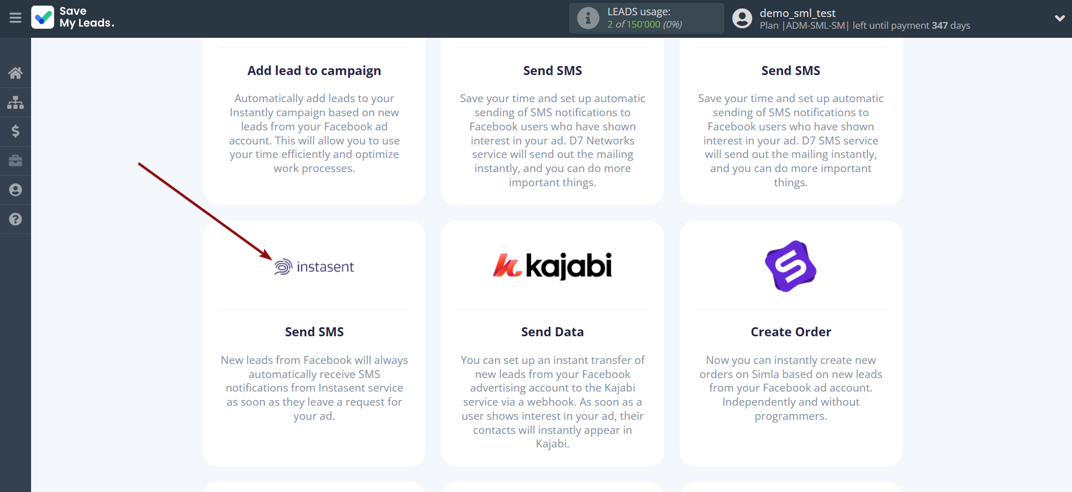Click the Save My Leads logo
Viewport: 1072px width, 492px height.
click(x=73, y=17)
